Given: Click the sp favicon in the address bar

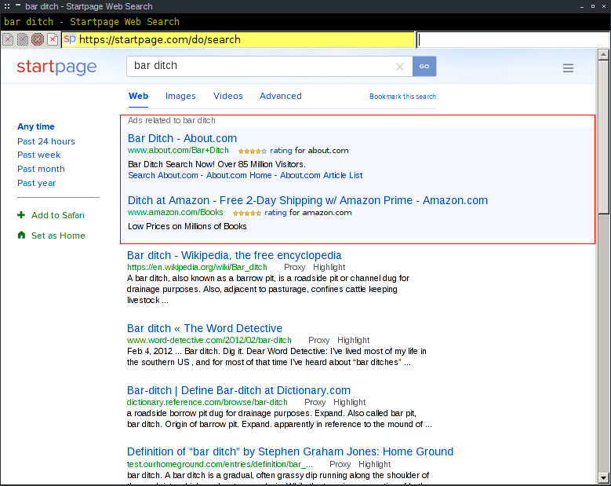Looking at the screenshot, I should [70, 39].
